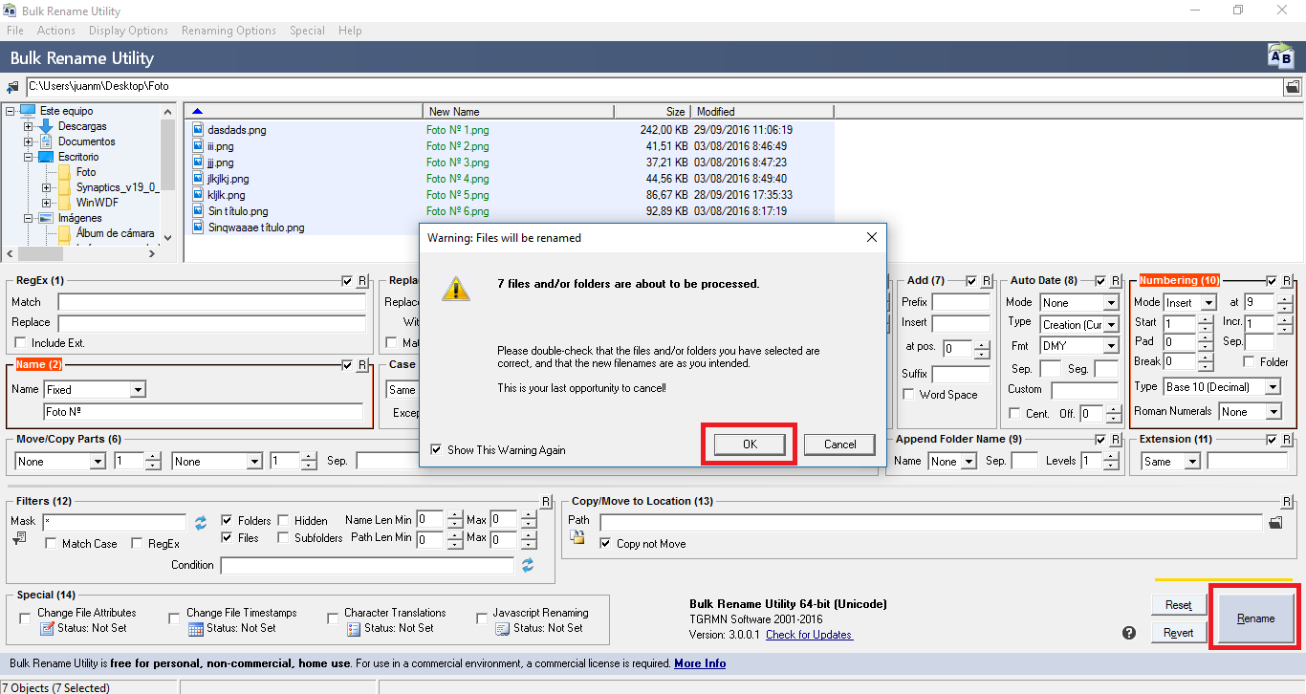This screenshot has width=1306, height=694.
Task: Click the Change File Timestamps calendar icon
Action: tap(196, 628)
